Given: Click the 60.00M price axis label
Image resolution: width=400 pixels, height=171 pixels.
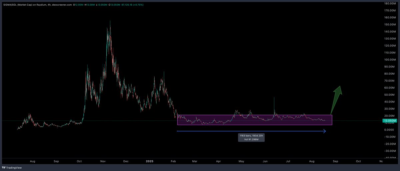Looking at the screenshot, I should pos(389,88).
